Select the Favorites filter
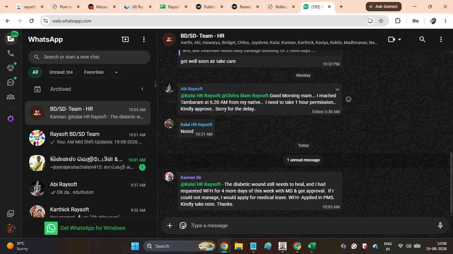The image size is (453, 254). (94, 72)
